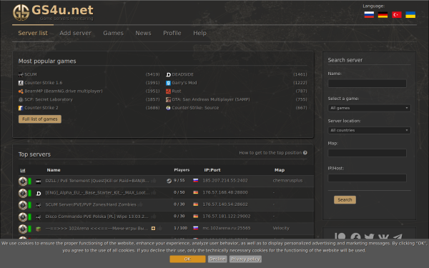Open the News menu item
The width and height of the screenshot is (429, 268).
(143, 33)
